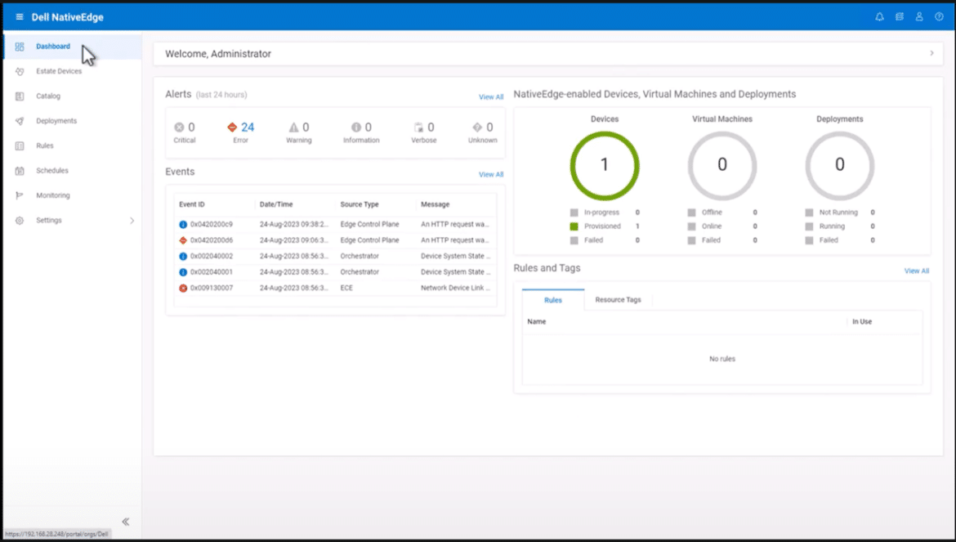Click the Monitoring flag icon
The height and width of the screenshot is (542, 956).
pos(20,195)
